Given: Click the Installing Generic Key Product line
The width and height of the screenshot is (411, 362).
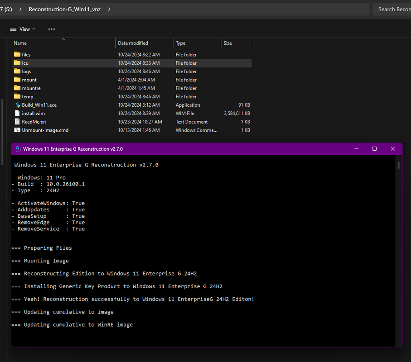Looking at the screenshot, I should [117, 286].
